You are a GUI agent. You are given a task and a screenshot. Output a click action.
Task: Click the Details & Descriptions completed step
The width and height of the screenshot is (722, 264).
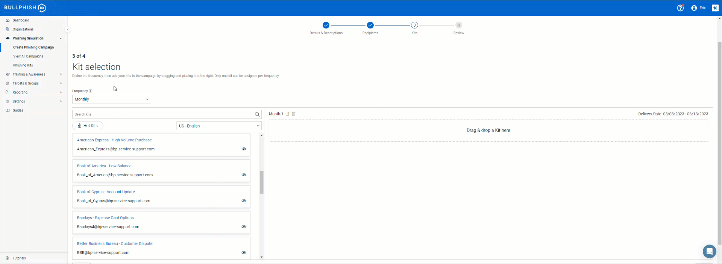click(326, 25)
